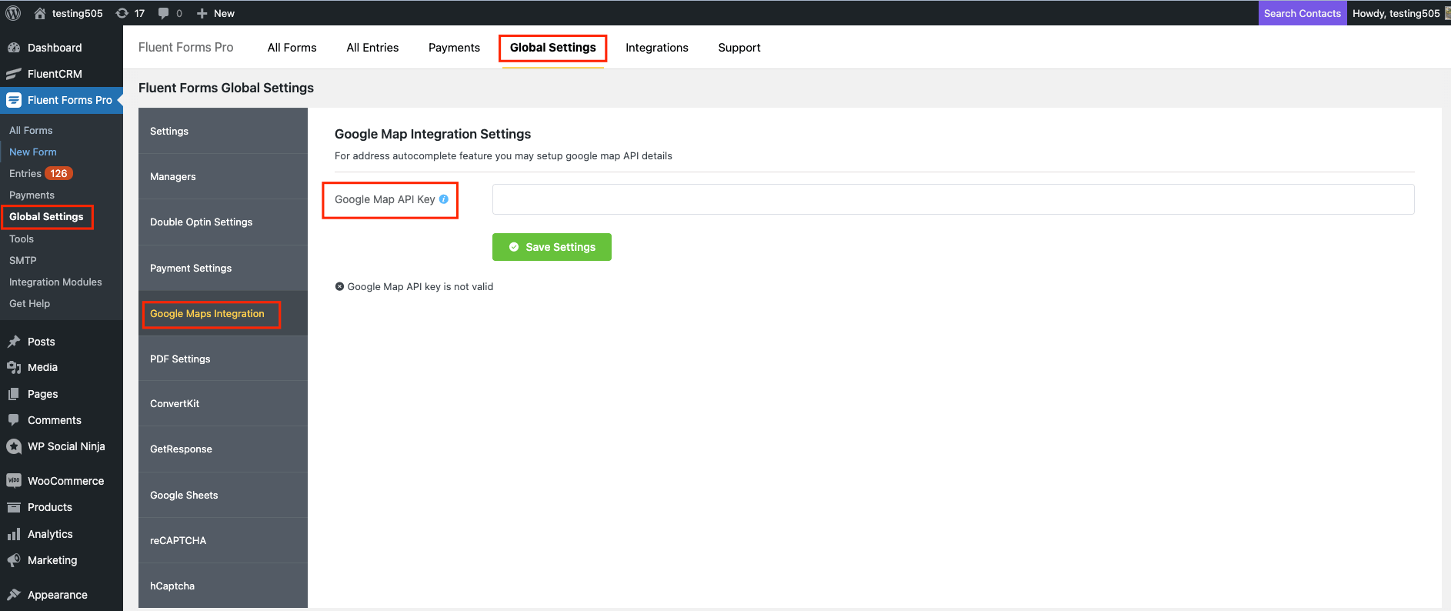
Task: Click the Dashboard gauge icon
Action: coord(14,48)
